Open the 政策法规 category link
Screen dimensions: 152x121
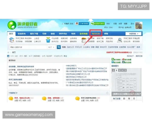tap(64, 38)
